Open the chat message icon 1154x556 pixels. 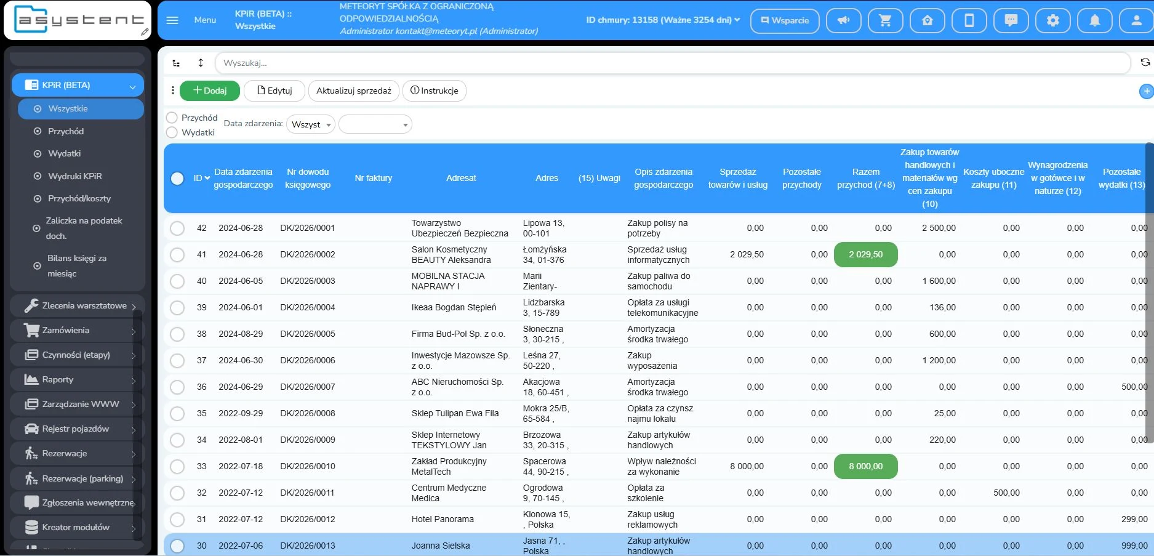[x=1011, y=20]
